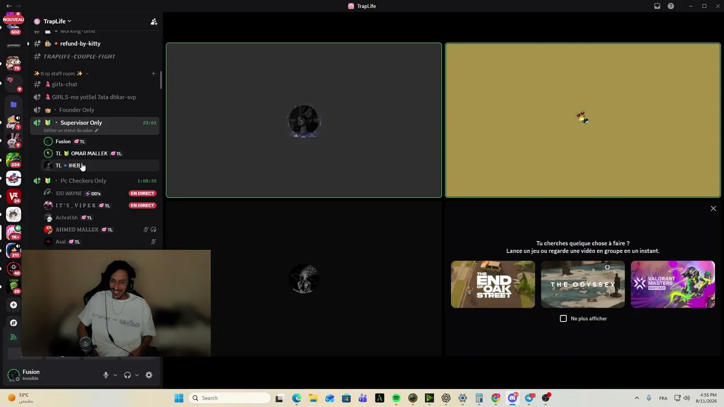Viewport: 724px width, 407px height.
Task: Open Microsoft Edge from the taskbar
Action: (296, 398)
